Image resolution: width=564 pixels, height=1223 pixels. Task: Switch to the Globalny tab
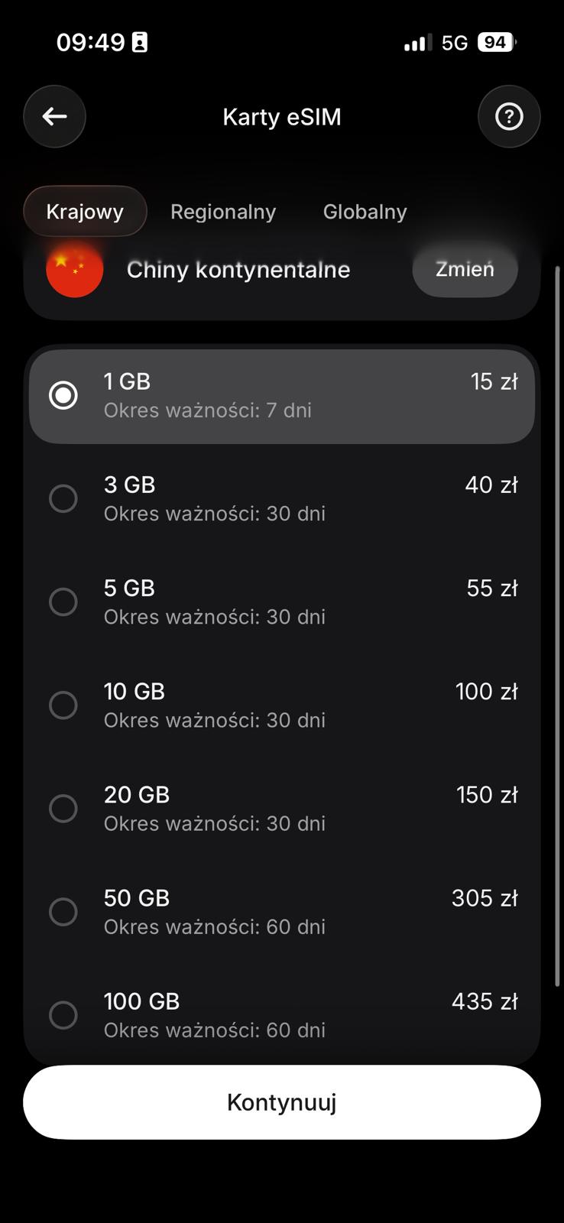coord(365,212)
